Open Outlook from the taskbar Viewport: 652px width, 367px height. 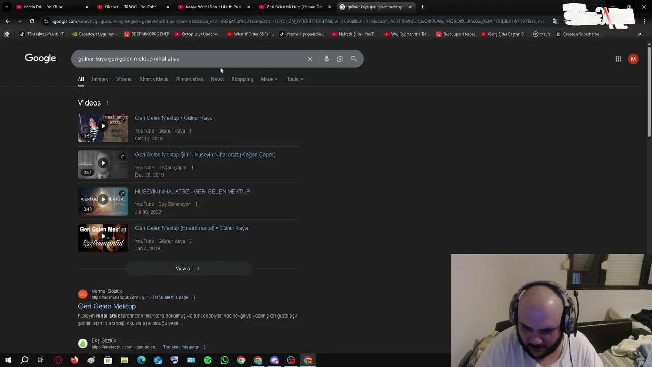[x=158, y=360]
